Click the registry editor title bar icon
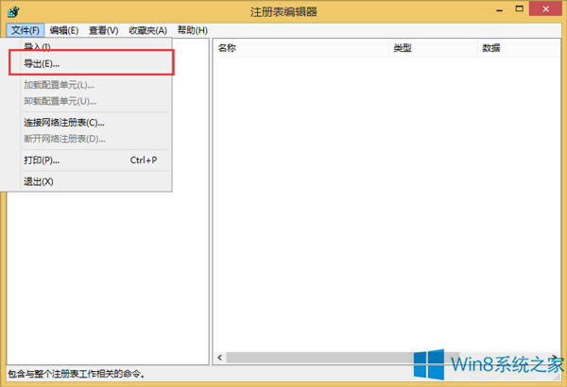Image resolution: width=567 pixels, height=387 pixels. coord(13,12)
